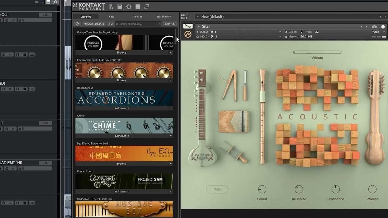
Task: Click the Instr Nav button
Action: pos(170,24)
